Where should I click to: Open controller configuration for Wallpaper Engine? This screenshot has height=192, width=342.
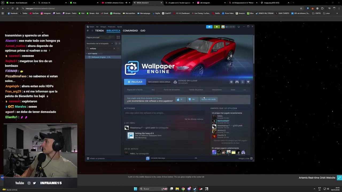tap(237, 82)
